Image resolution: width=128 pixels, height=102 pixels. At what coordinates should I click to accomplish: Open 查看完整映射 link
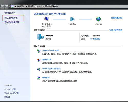click(116, 18)
